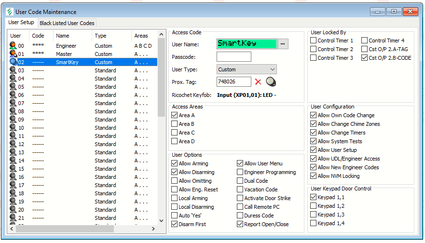
Task: Click the green User Name field
Action: (247, 44)
